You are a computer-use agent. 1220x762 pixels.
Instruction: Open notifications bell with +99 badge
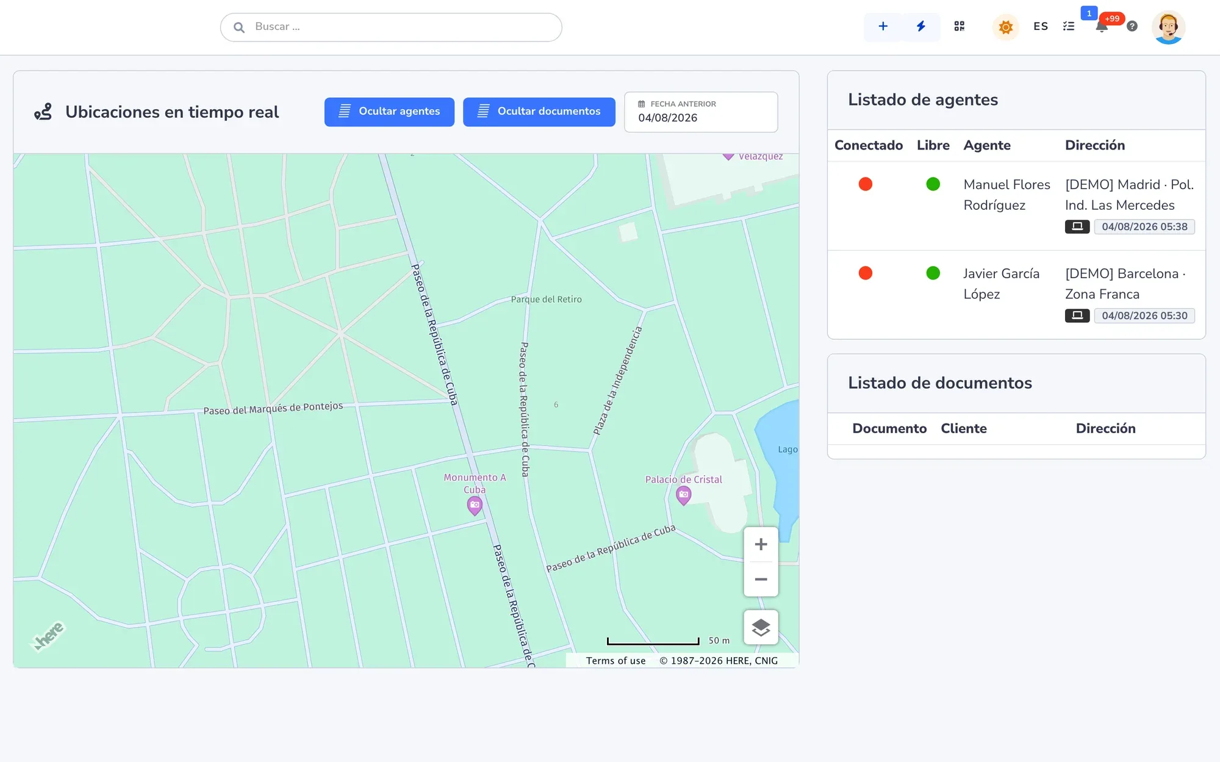(1102, 26)
